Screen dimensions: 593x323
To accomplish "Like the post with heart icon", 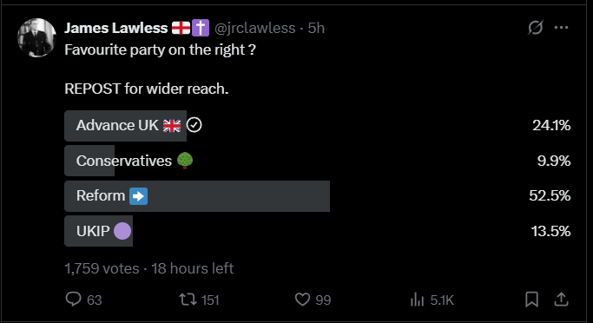I will coord(302,300).
